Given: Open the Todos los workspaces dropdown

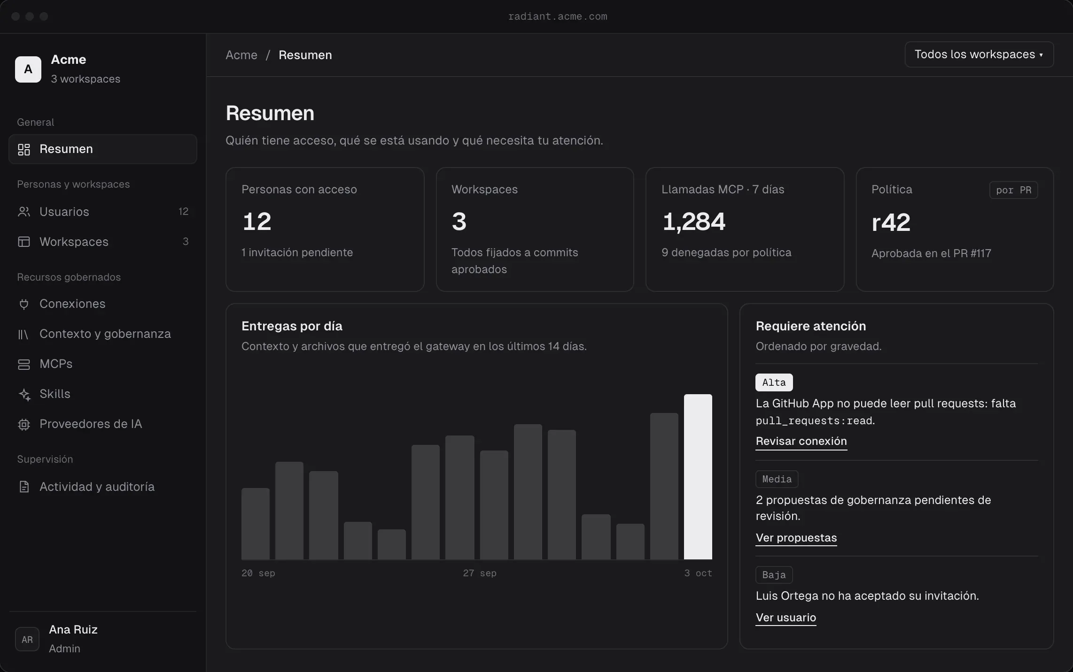Looking at the screenshot, I should click(979, 54).
